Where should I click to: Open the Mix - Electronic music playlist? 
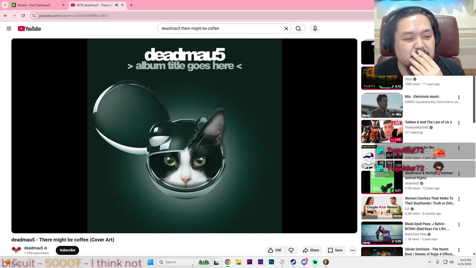click(382, 106)
